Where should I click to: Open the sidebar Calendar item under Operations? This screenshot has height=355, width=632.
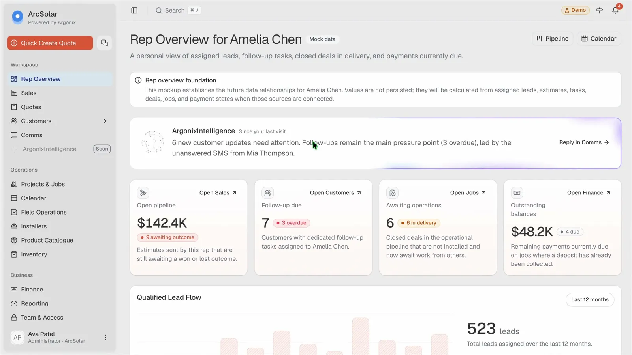(x=60, y=198)
